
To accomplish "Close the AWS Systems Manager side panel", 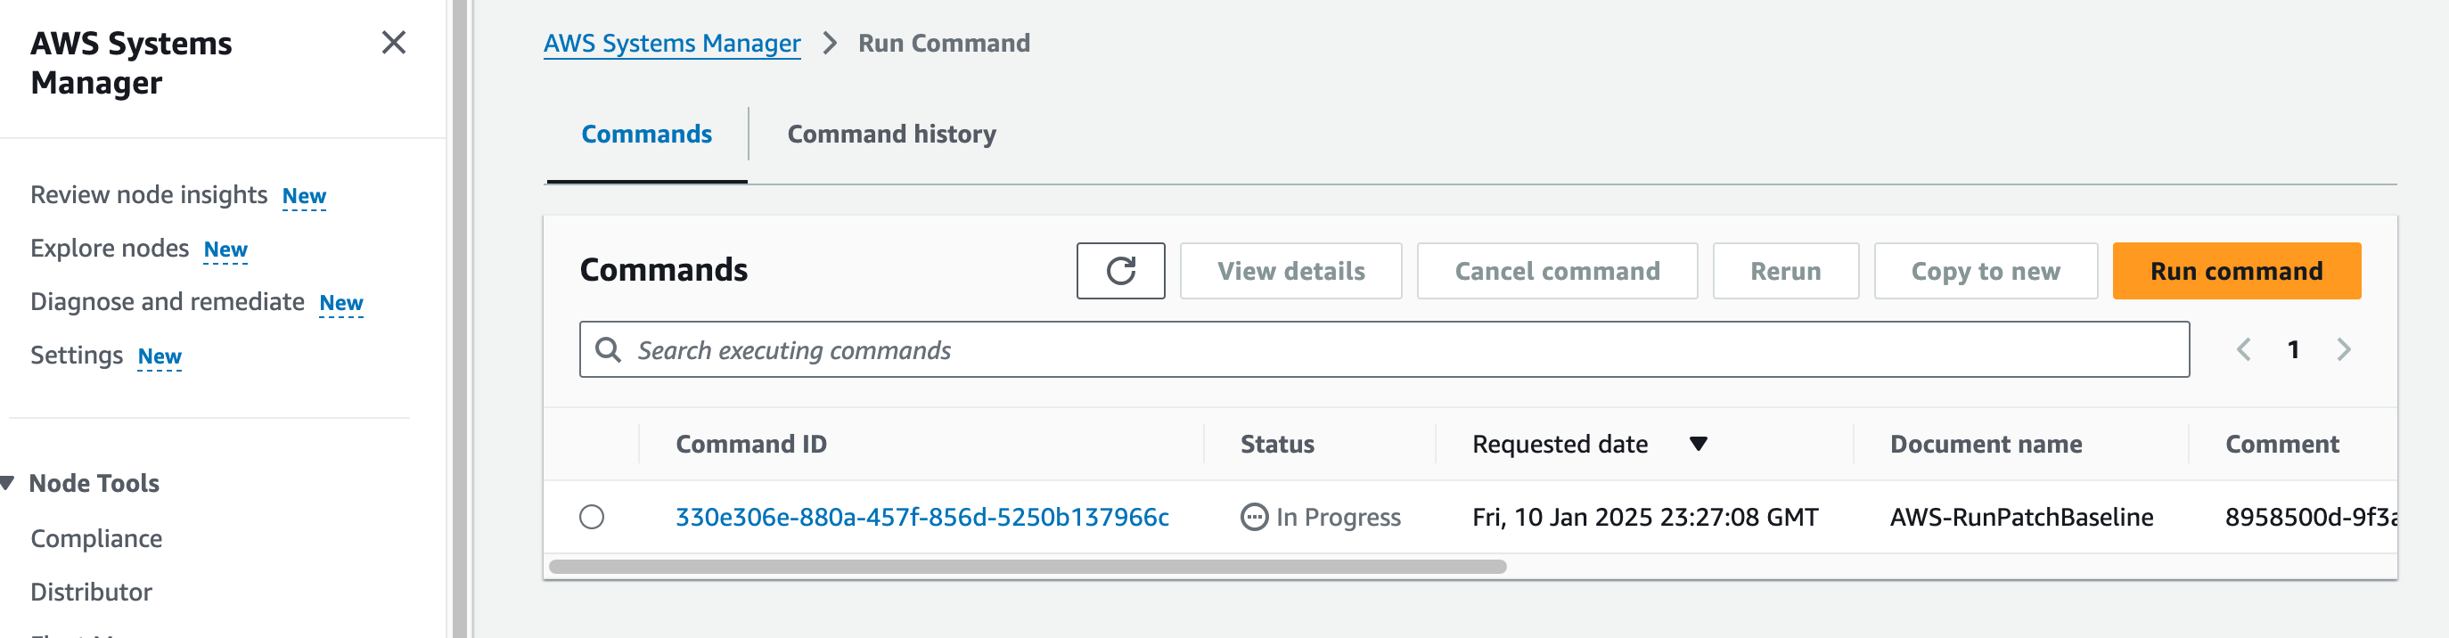I will tap(395, 43).
